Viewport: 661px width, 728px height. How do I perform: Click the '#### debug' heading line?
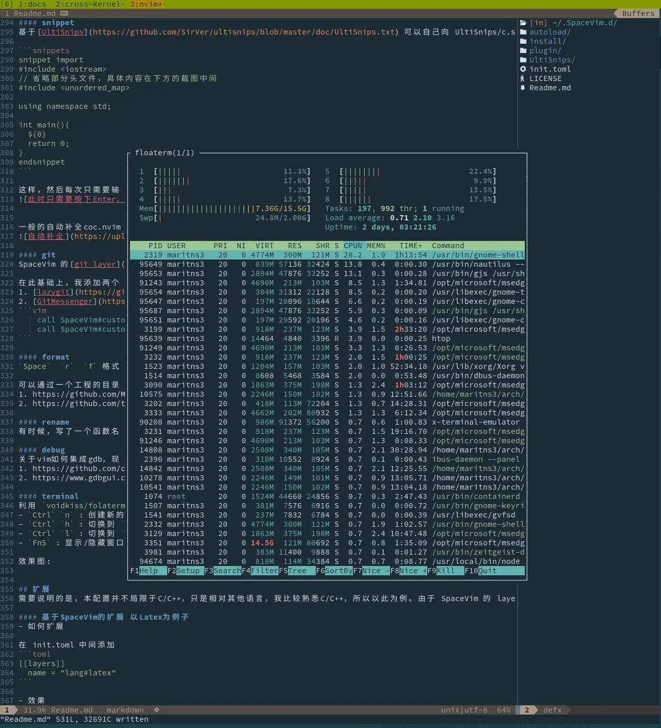point(42,450)
